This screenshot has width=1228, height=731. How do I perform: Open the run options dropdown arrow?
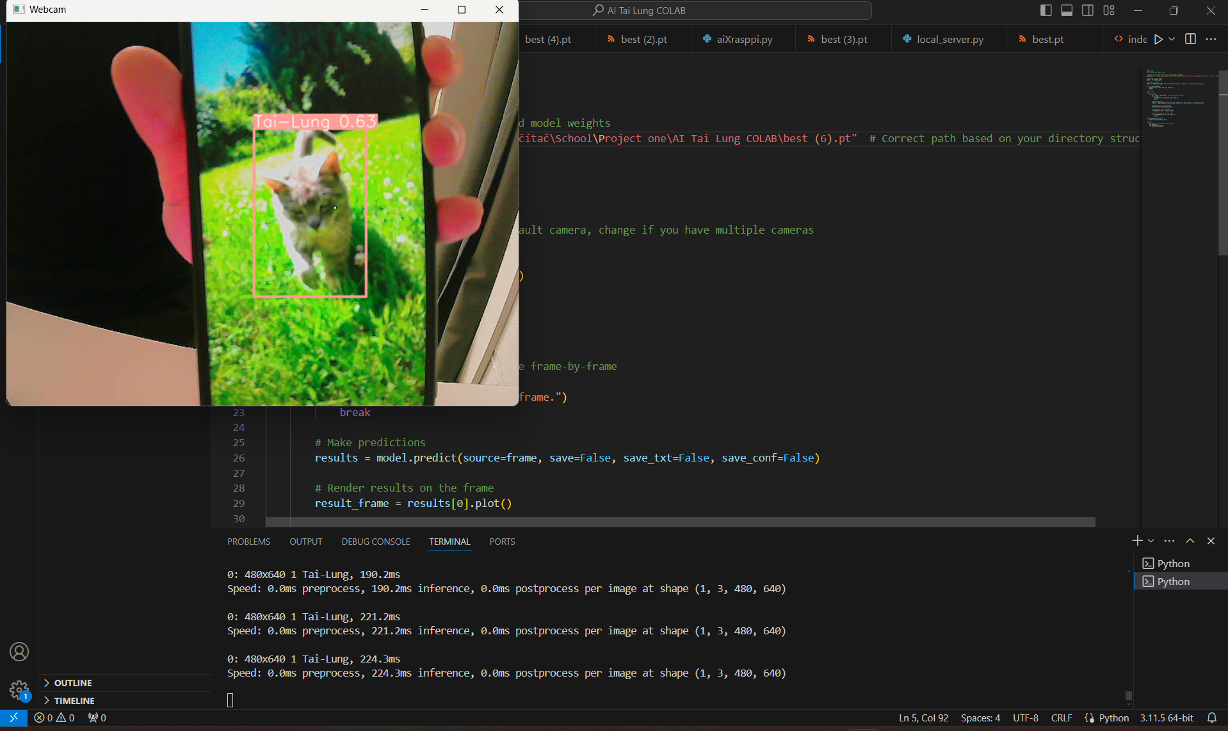click(1172, 39)
